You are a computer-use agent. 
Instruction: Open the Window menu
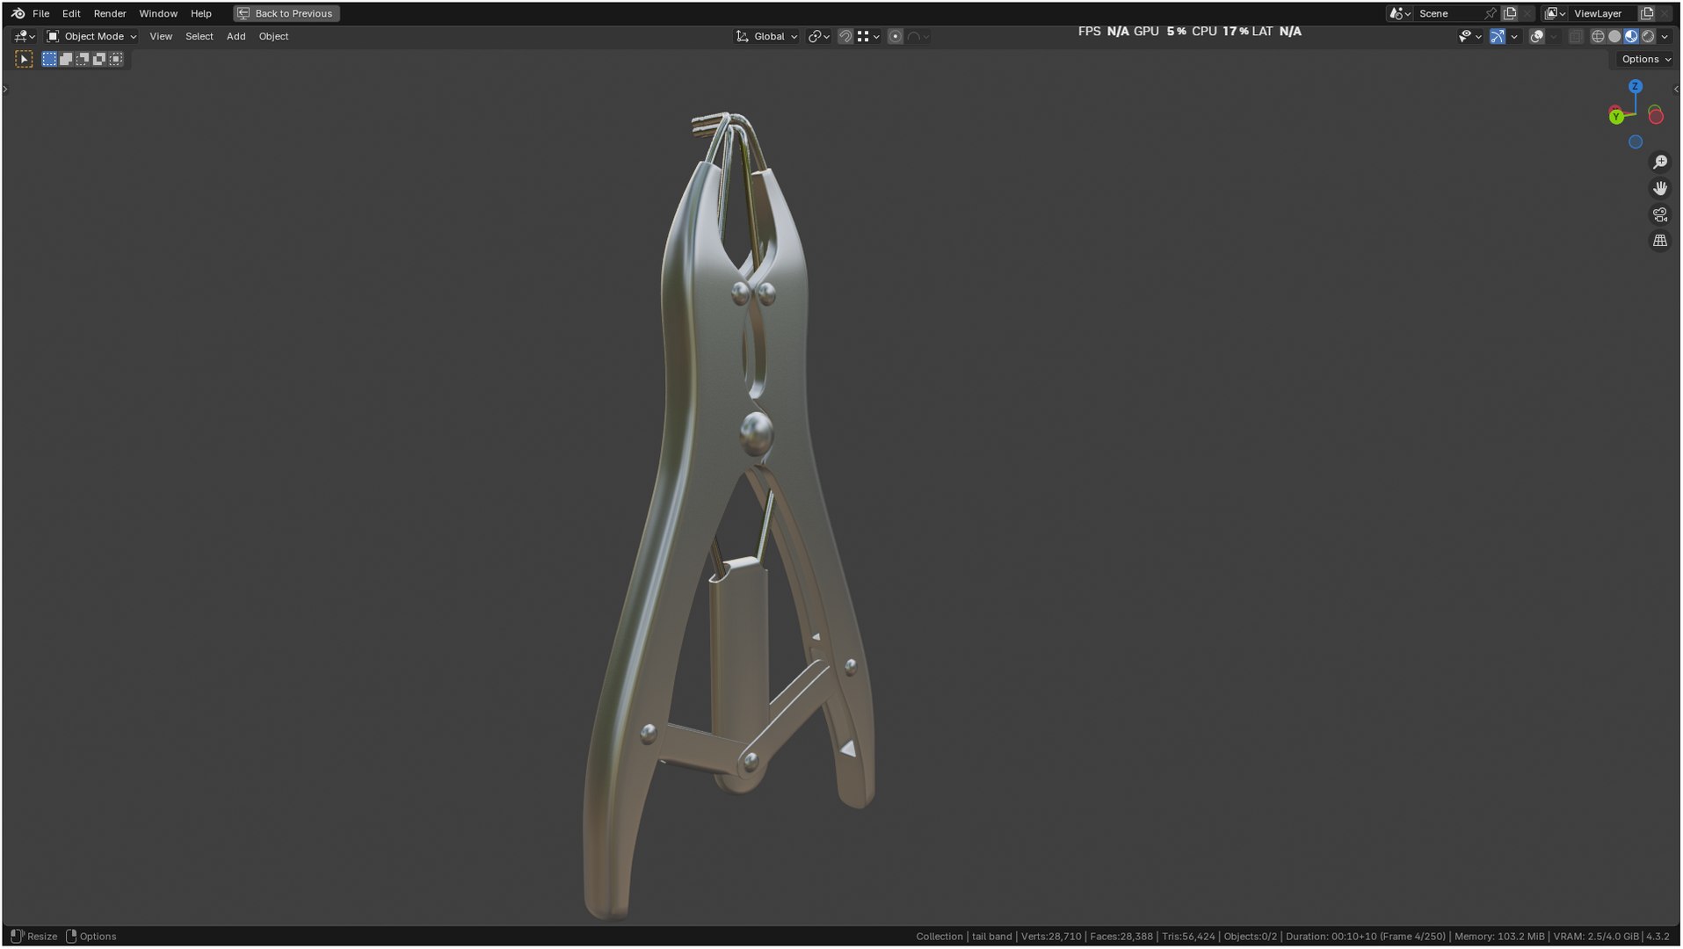pyautogui.click(x=158, y=13)
